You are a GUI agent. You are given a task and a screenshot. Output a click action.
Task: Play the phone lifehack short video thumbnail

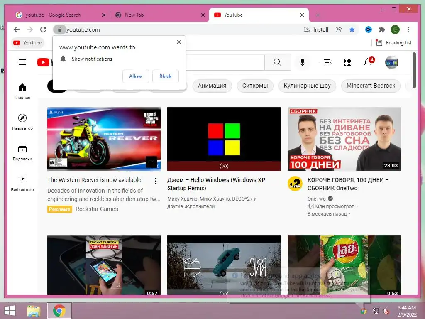(x=104, y=265)
